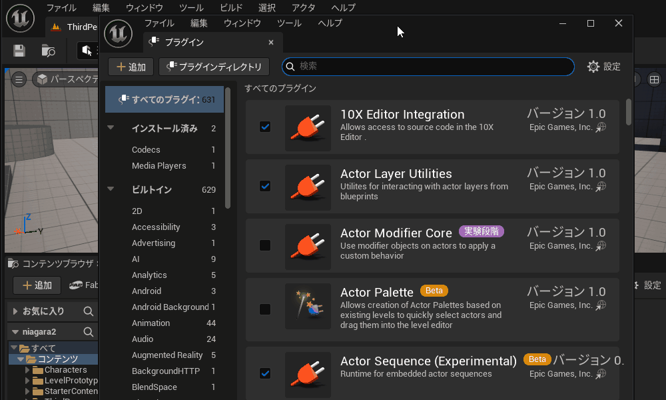Click the 追加 button in plugin window
This screenshot has height=400, width=666.
(131, 67)
